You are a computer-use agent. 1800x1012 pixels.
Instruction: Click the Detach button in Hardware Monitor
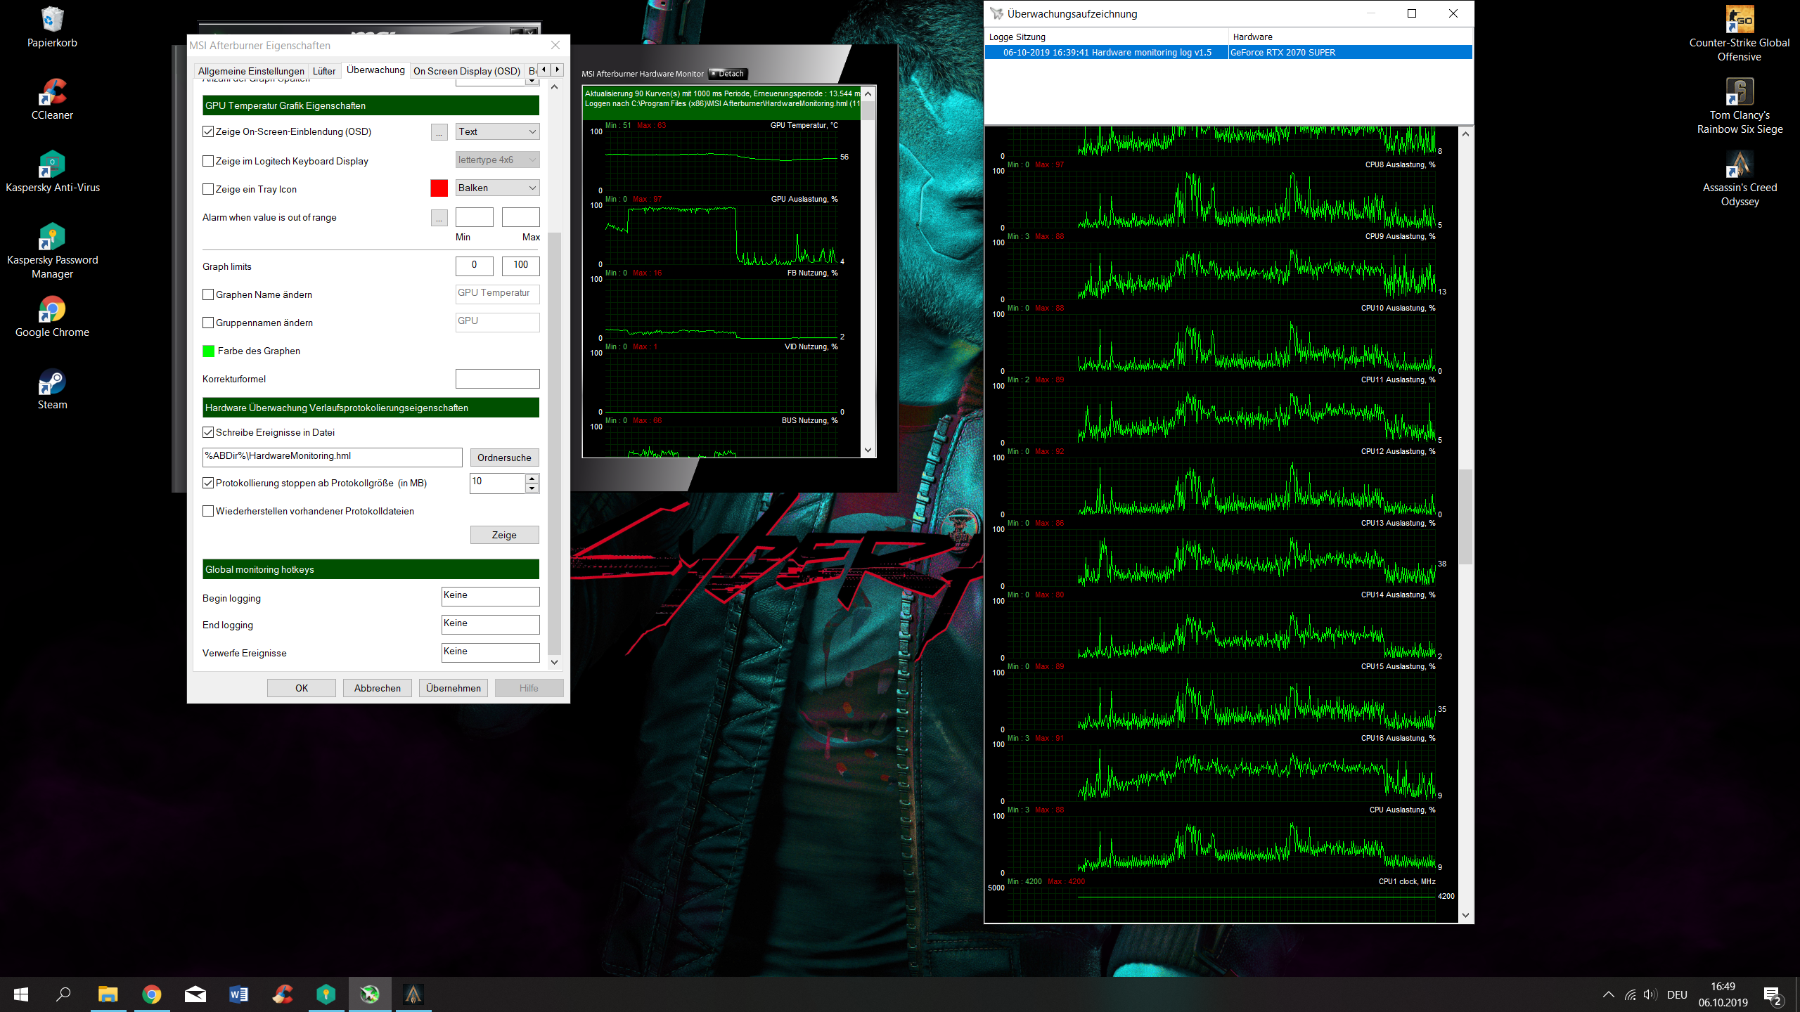tap(728, 74)
